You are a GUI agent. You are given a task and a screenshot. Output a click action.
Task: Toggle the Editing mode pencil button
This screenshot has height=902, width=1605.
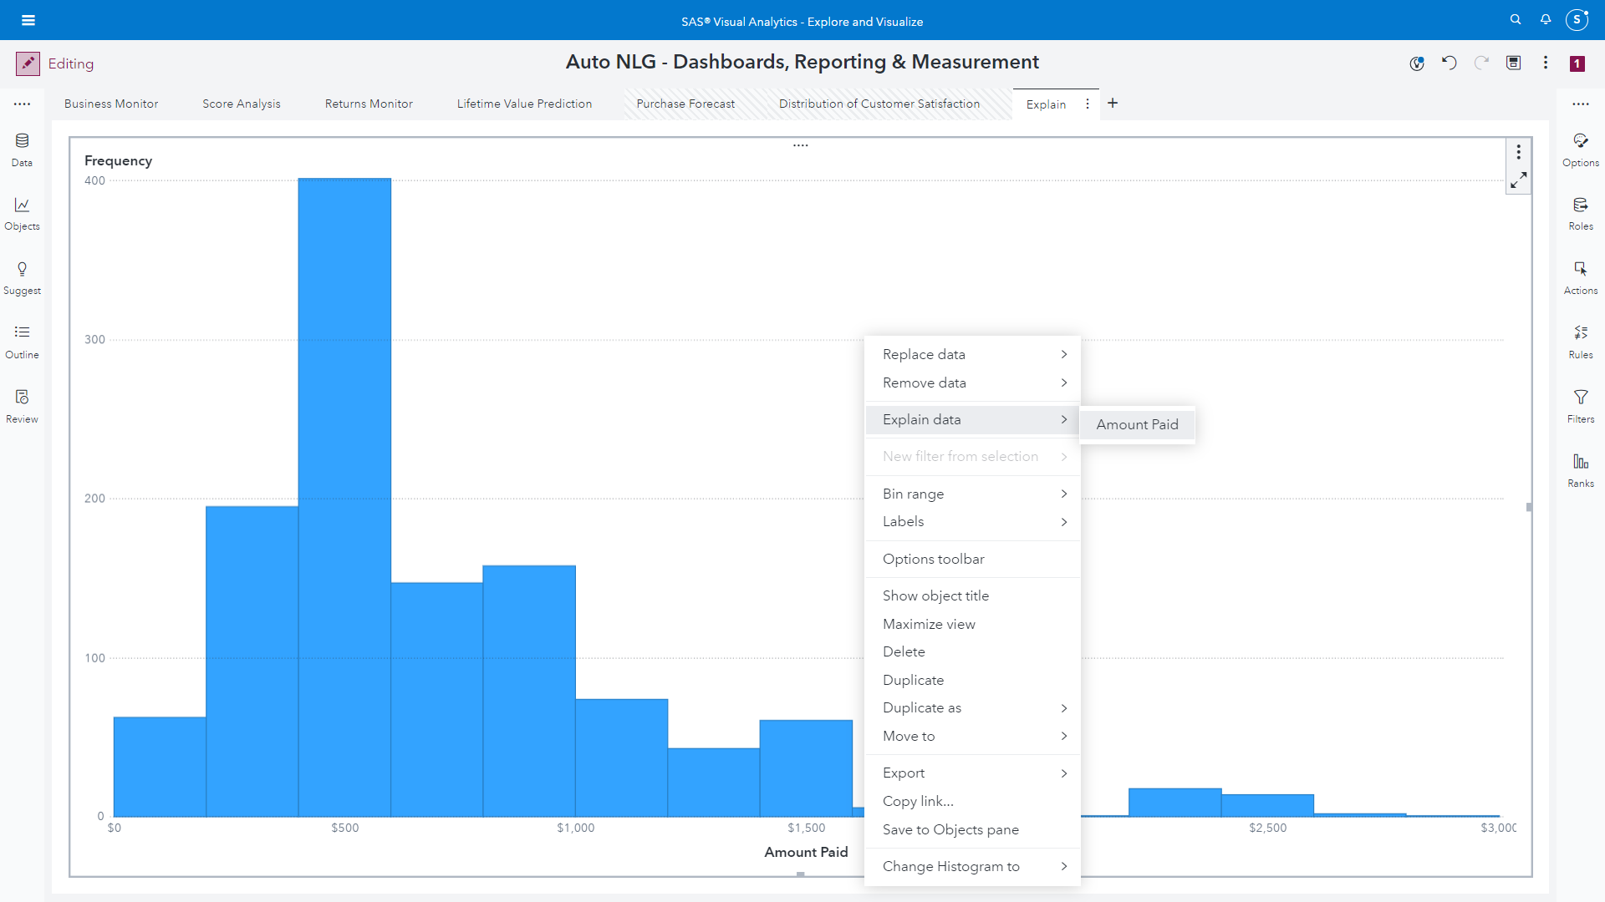28,63
